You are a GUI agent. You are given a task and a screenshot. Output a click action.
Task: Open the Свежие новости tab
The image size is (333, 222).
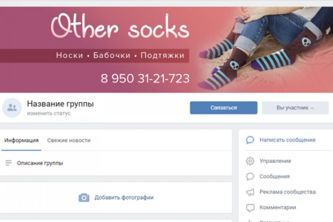tap(69, 141)
